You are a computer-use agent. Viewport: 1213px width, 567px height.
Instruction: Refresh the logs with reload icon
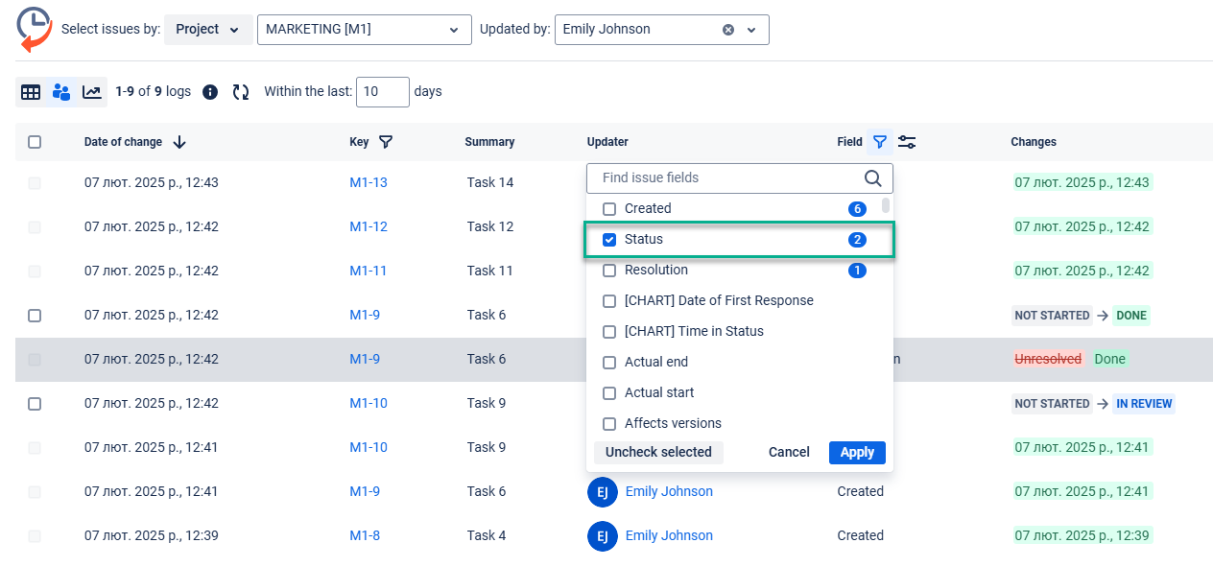(x=241, y=92)
